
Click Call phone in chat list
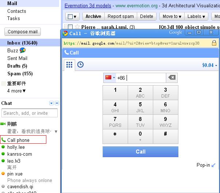[x=18, y=140]
